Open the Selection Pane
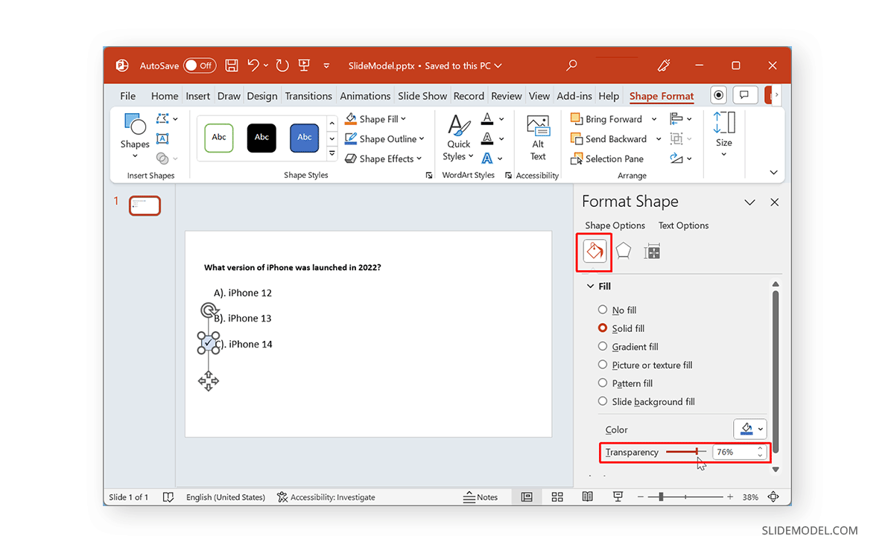This screenshot has width=894, height=553. point(607,159)
